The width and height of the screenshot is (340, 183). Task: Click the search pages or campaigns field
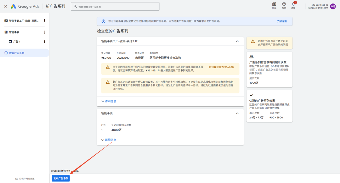coord(115,7)
